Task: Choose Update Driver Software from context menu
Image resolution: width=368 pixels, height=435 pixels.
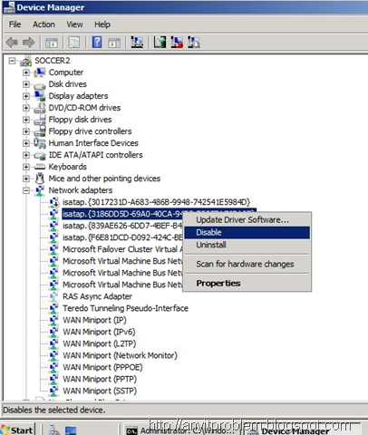Action: click(x=247, y=220)
